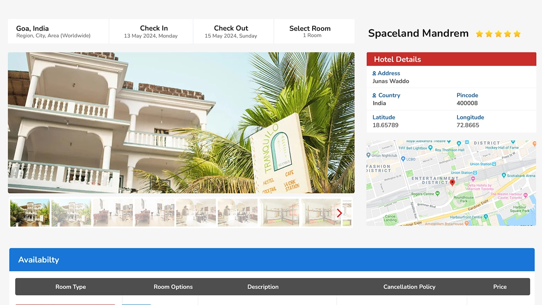The height and width of the screenshot is (305, 542).
Task: Click the Address person icon
Action: pos(374,73)
